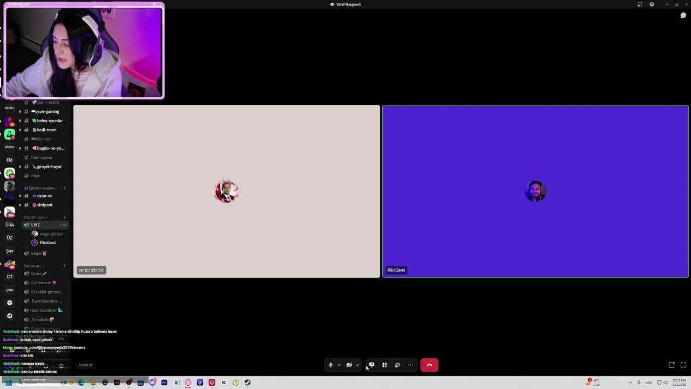The height and width of the screenshot is (389, 691).
Task: Select the LIVE voice channel
Action: tap(45, 225)
